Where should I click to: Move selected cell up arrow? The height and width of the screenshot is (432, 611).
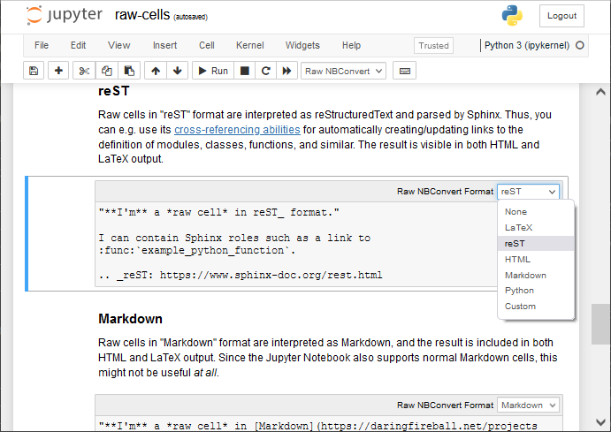coord(156,71)
